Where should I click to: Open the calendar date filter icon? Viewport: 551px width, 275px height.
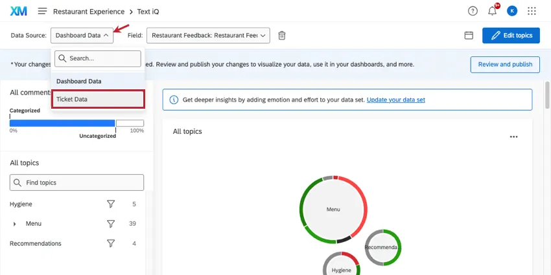coord(469,36)
